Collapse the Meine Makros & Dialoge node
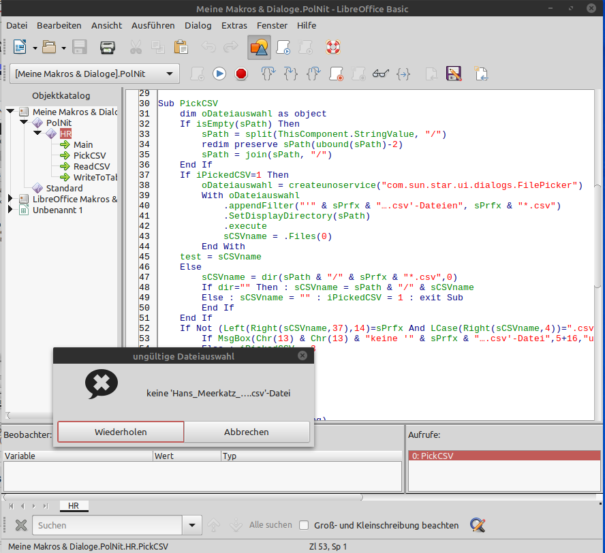Viewport: 605px width, 553px height. [x=10, y=112]
